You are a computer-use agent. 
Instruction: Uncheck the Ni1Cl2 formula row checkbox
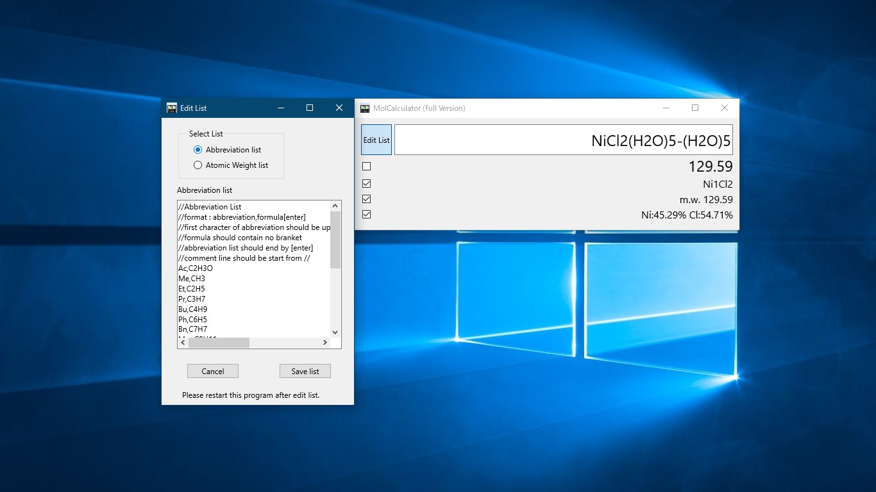click(367, 184)
